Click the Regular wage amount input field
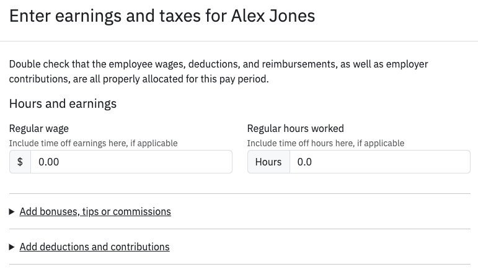 click(131, 162)
